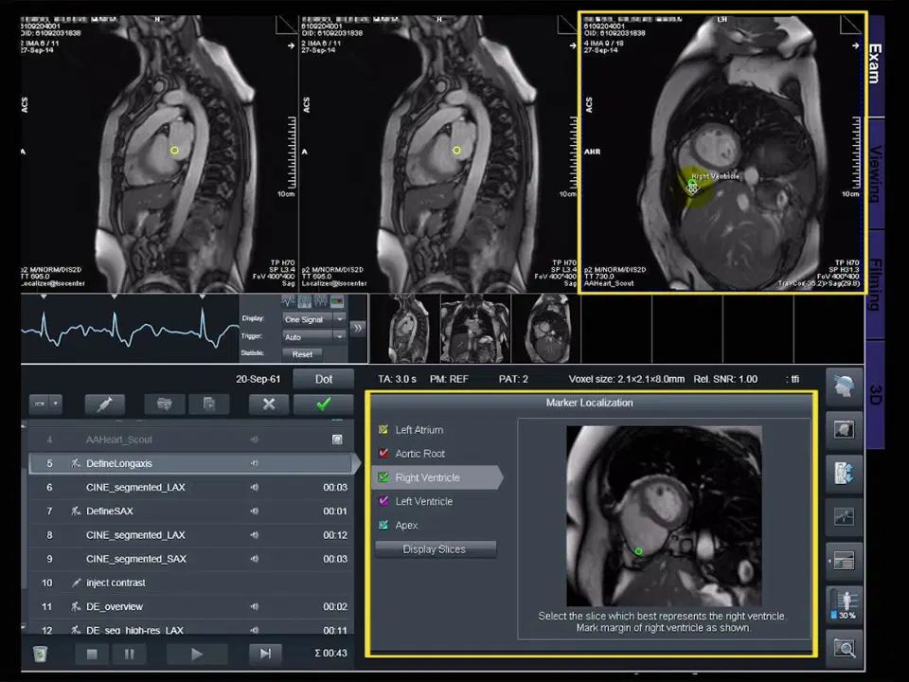909x682 pixels.
Task: Toggle the Aortic Root marker checkbox
Action: 383,454
